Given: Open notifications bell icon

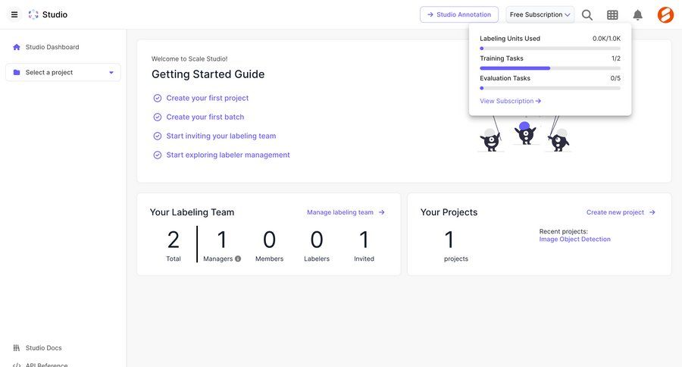Looking at the screenshot, I should (637, 15).
